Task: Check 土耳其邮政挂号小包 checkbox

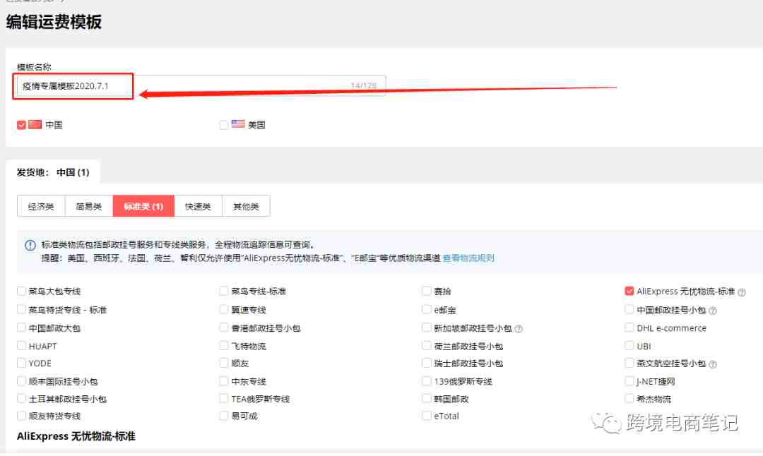Action: 21,399
